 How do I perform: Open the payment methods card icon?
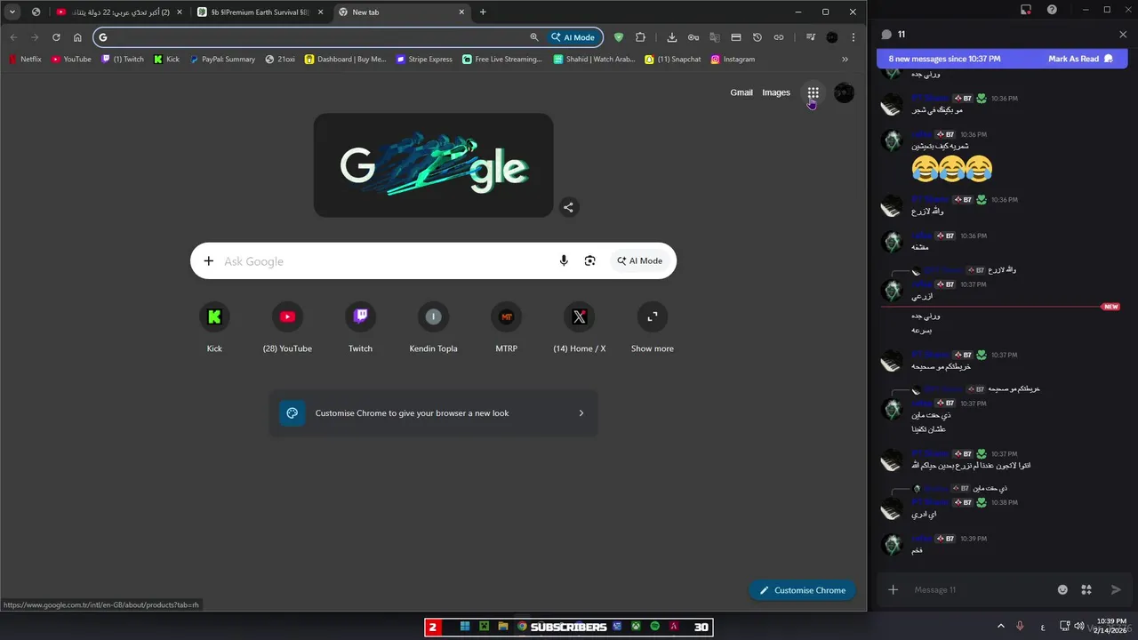tap(736, 37)
